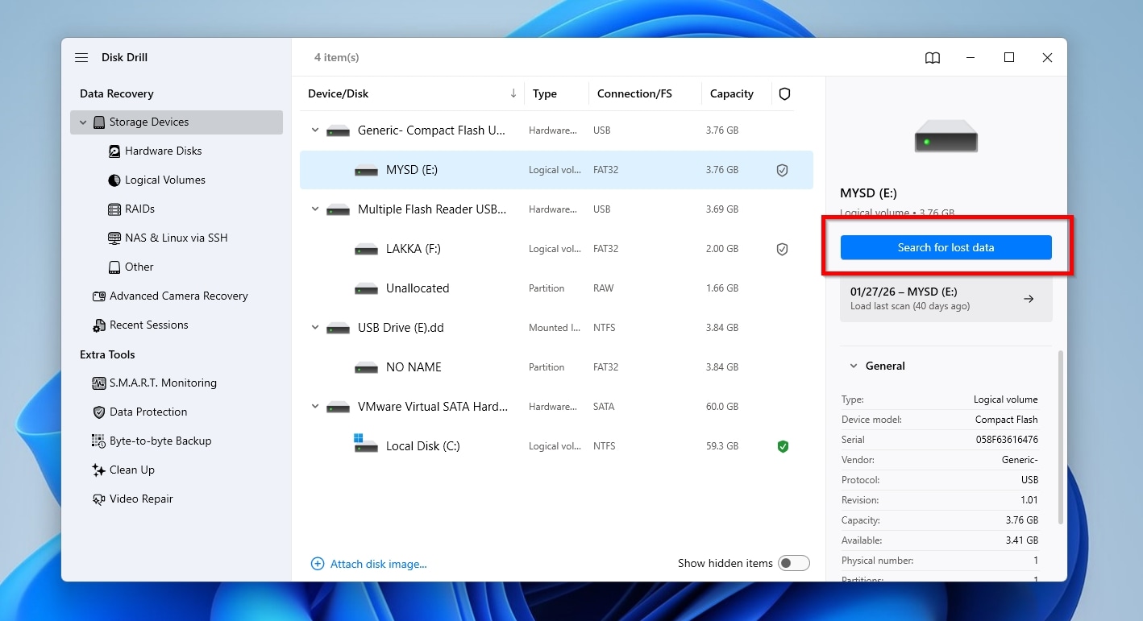Collapse Multiple Flash Reader USB group
Screen dimensions: 1143x621
(315, 209)
